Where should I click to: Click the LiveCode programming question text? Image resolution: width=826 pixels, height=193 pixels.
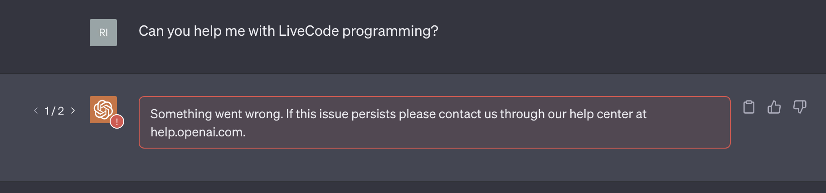click(288, 31)
